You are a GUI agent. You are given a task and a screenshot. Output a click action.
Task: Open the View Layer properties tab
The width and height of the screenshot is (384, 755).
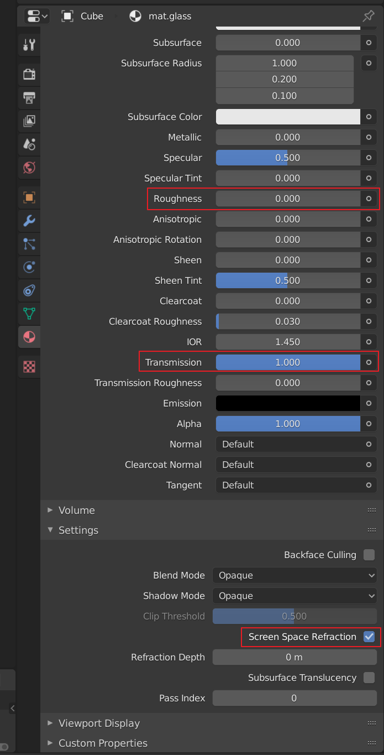[29, 121]
